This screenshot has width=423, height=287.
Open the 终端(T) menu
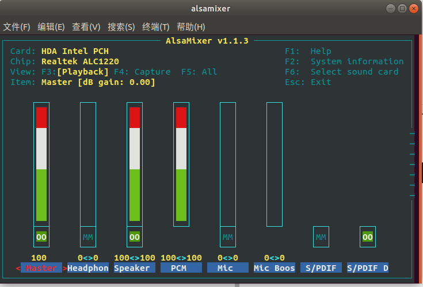pyautogui.click(x=155, y=27)
